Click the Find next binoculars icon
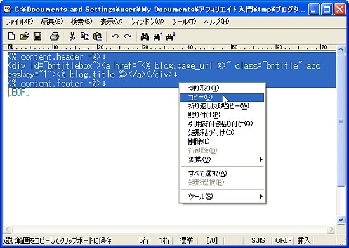Viewport: 349px width, 248px height. (x=171, y=37)
